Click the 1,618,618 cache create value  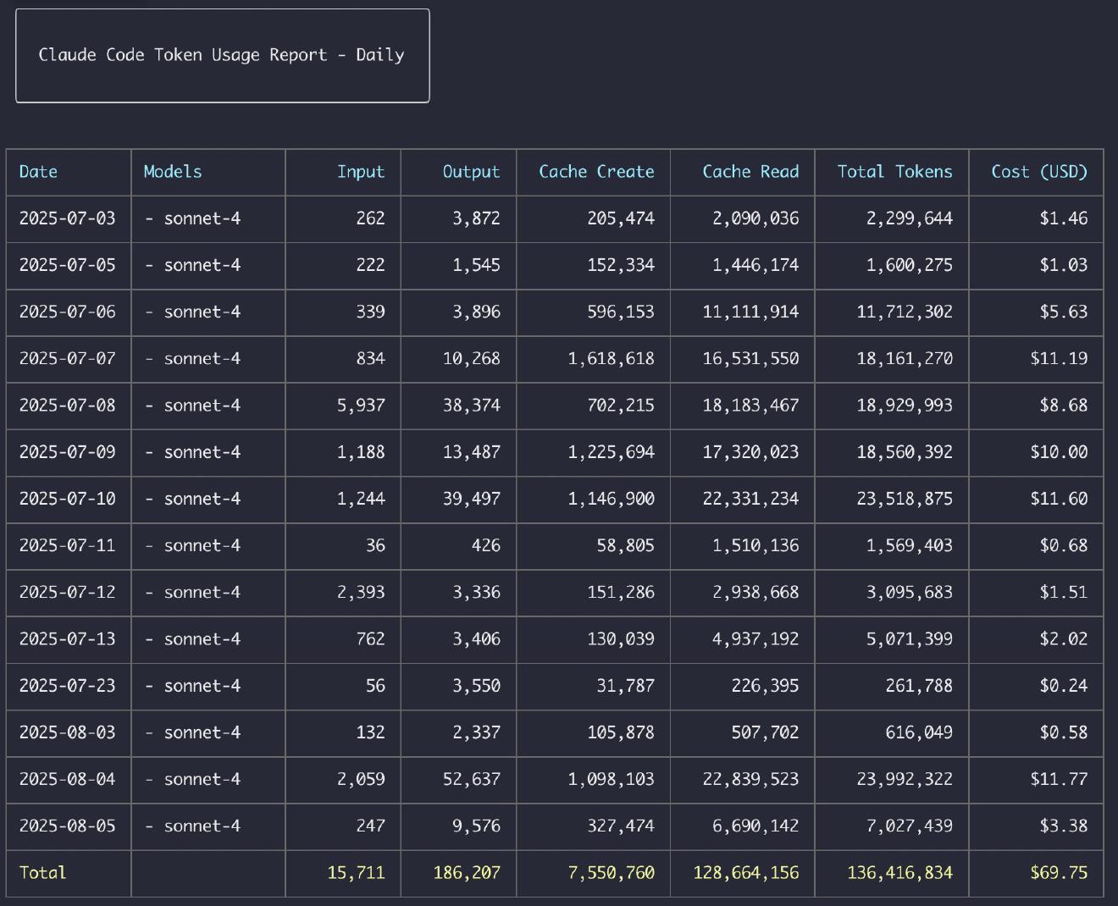[611, 359]
